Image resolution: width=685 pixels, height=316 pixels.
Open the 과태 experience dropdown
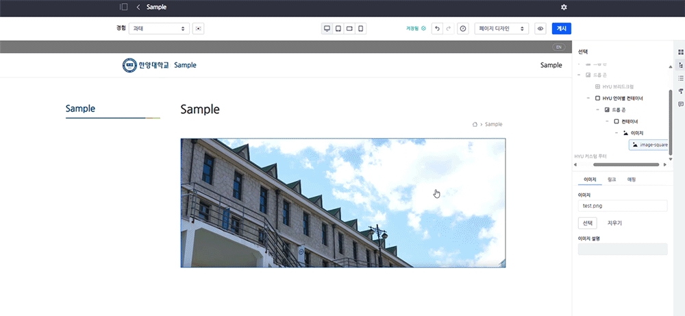158,29
